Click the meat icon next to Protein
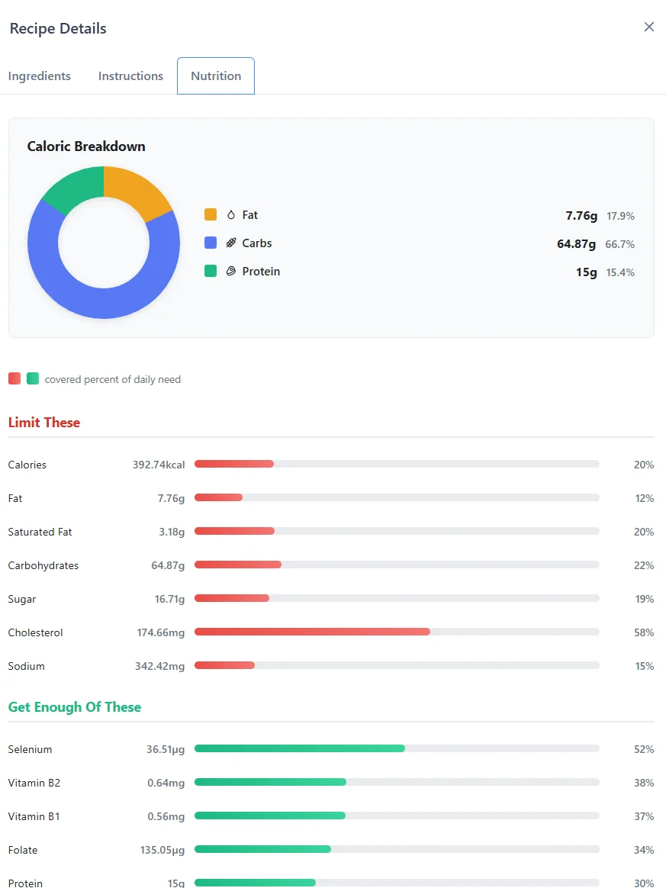 [232, 271]
